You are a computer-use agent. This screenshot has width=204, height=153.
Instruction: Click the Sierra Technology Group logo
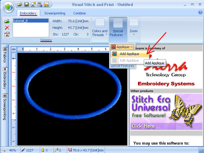coord(165,66)
